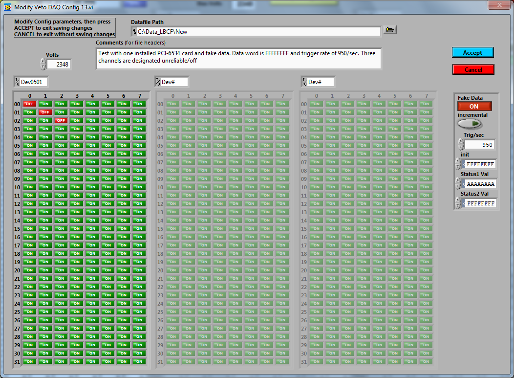Open the Dev0501 device selector icon
Image resolution: width=514 pixels, height=378 pixels.
pyautogui.click(x=17, y=82)
